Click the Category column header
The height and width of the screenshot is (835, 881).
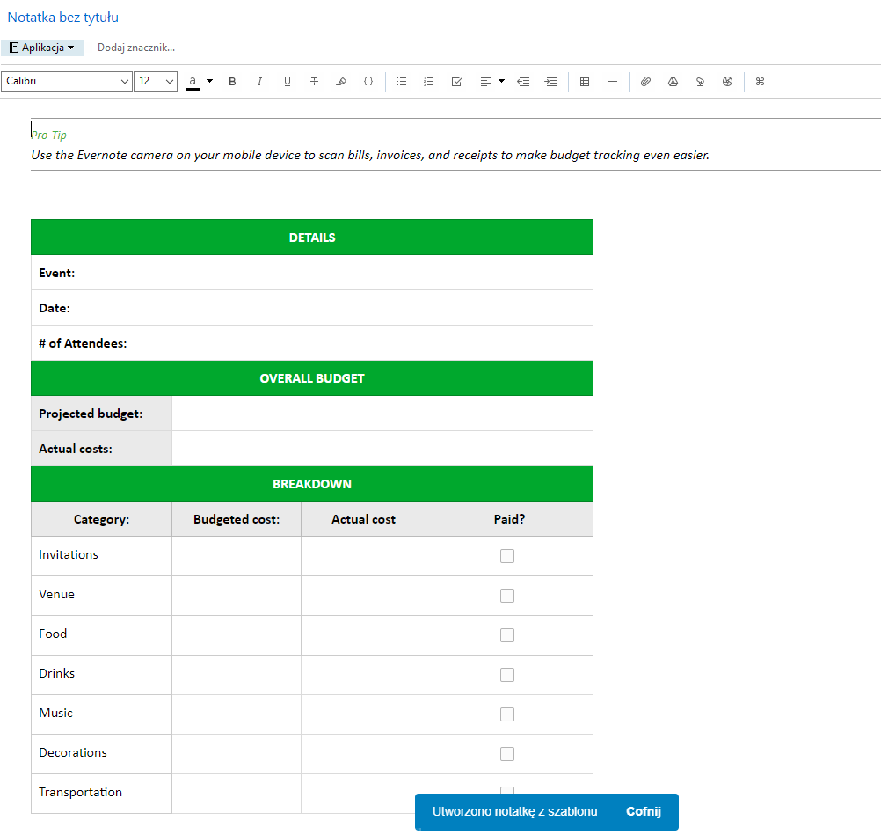point(101,519)
